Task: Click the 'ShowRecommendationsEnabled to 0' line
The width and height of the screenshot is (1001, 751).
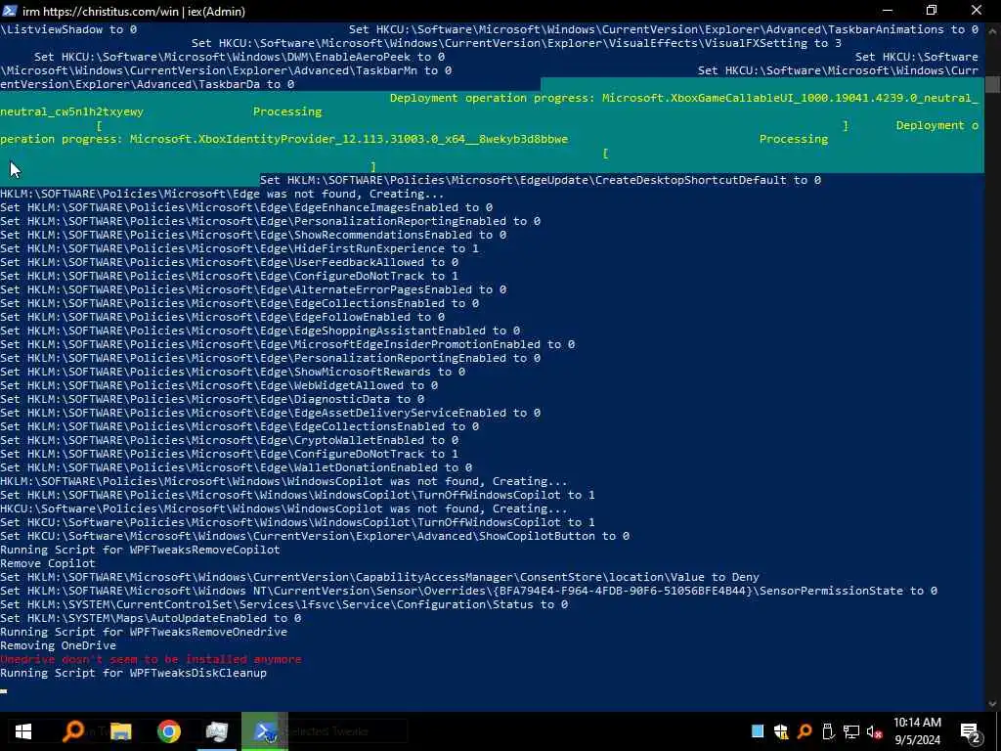Action: 253,235
